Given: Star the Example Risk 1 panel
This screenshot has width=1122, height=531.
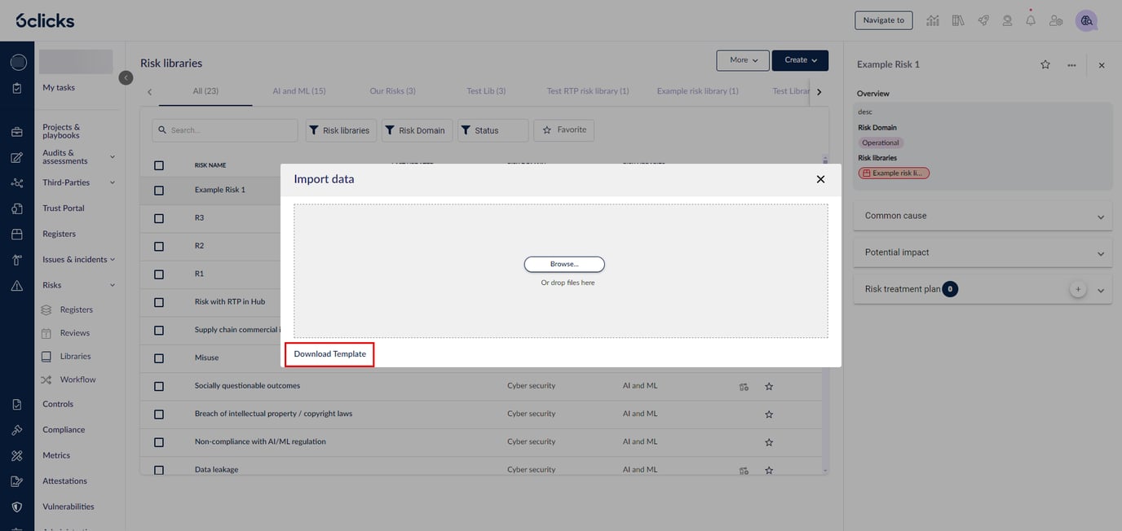Looking at the screenshot, I should click(1045, 65).
